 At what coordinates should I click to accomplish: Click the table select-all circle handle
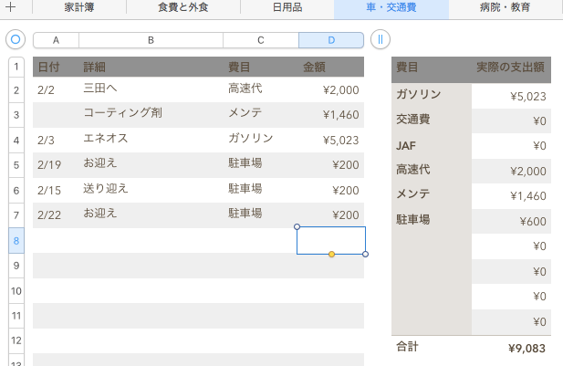(16, 39)
